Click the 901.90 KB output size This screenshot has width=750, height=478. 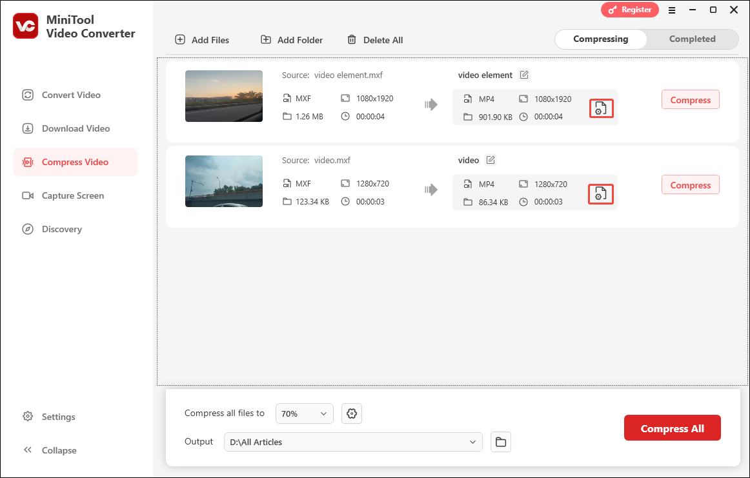tap(495, 117)
